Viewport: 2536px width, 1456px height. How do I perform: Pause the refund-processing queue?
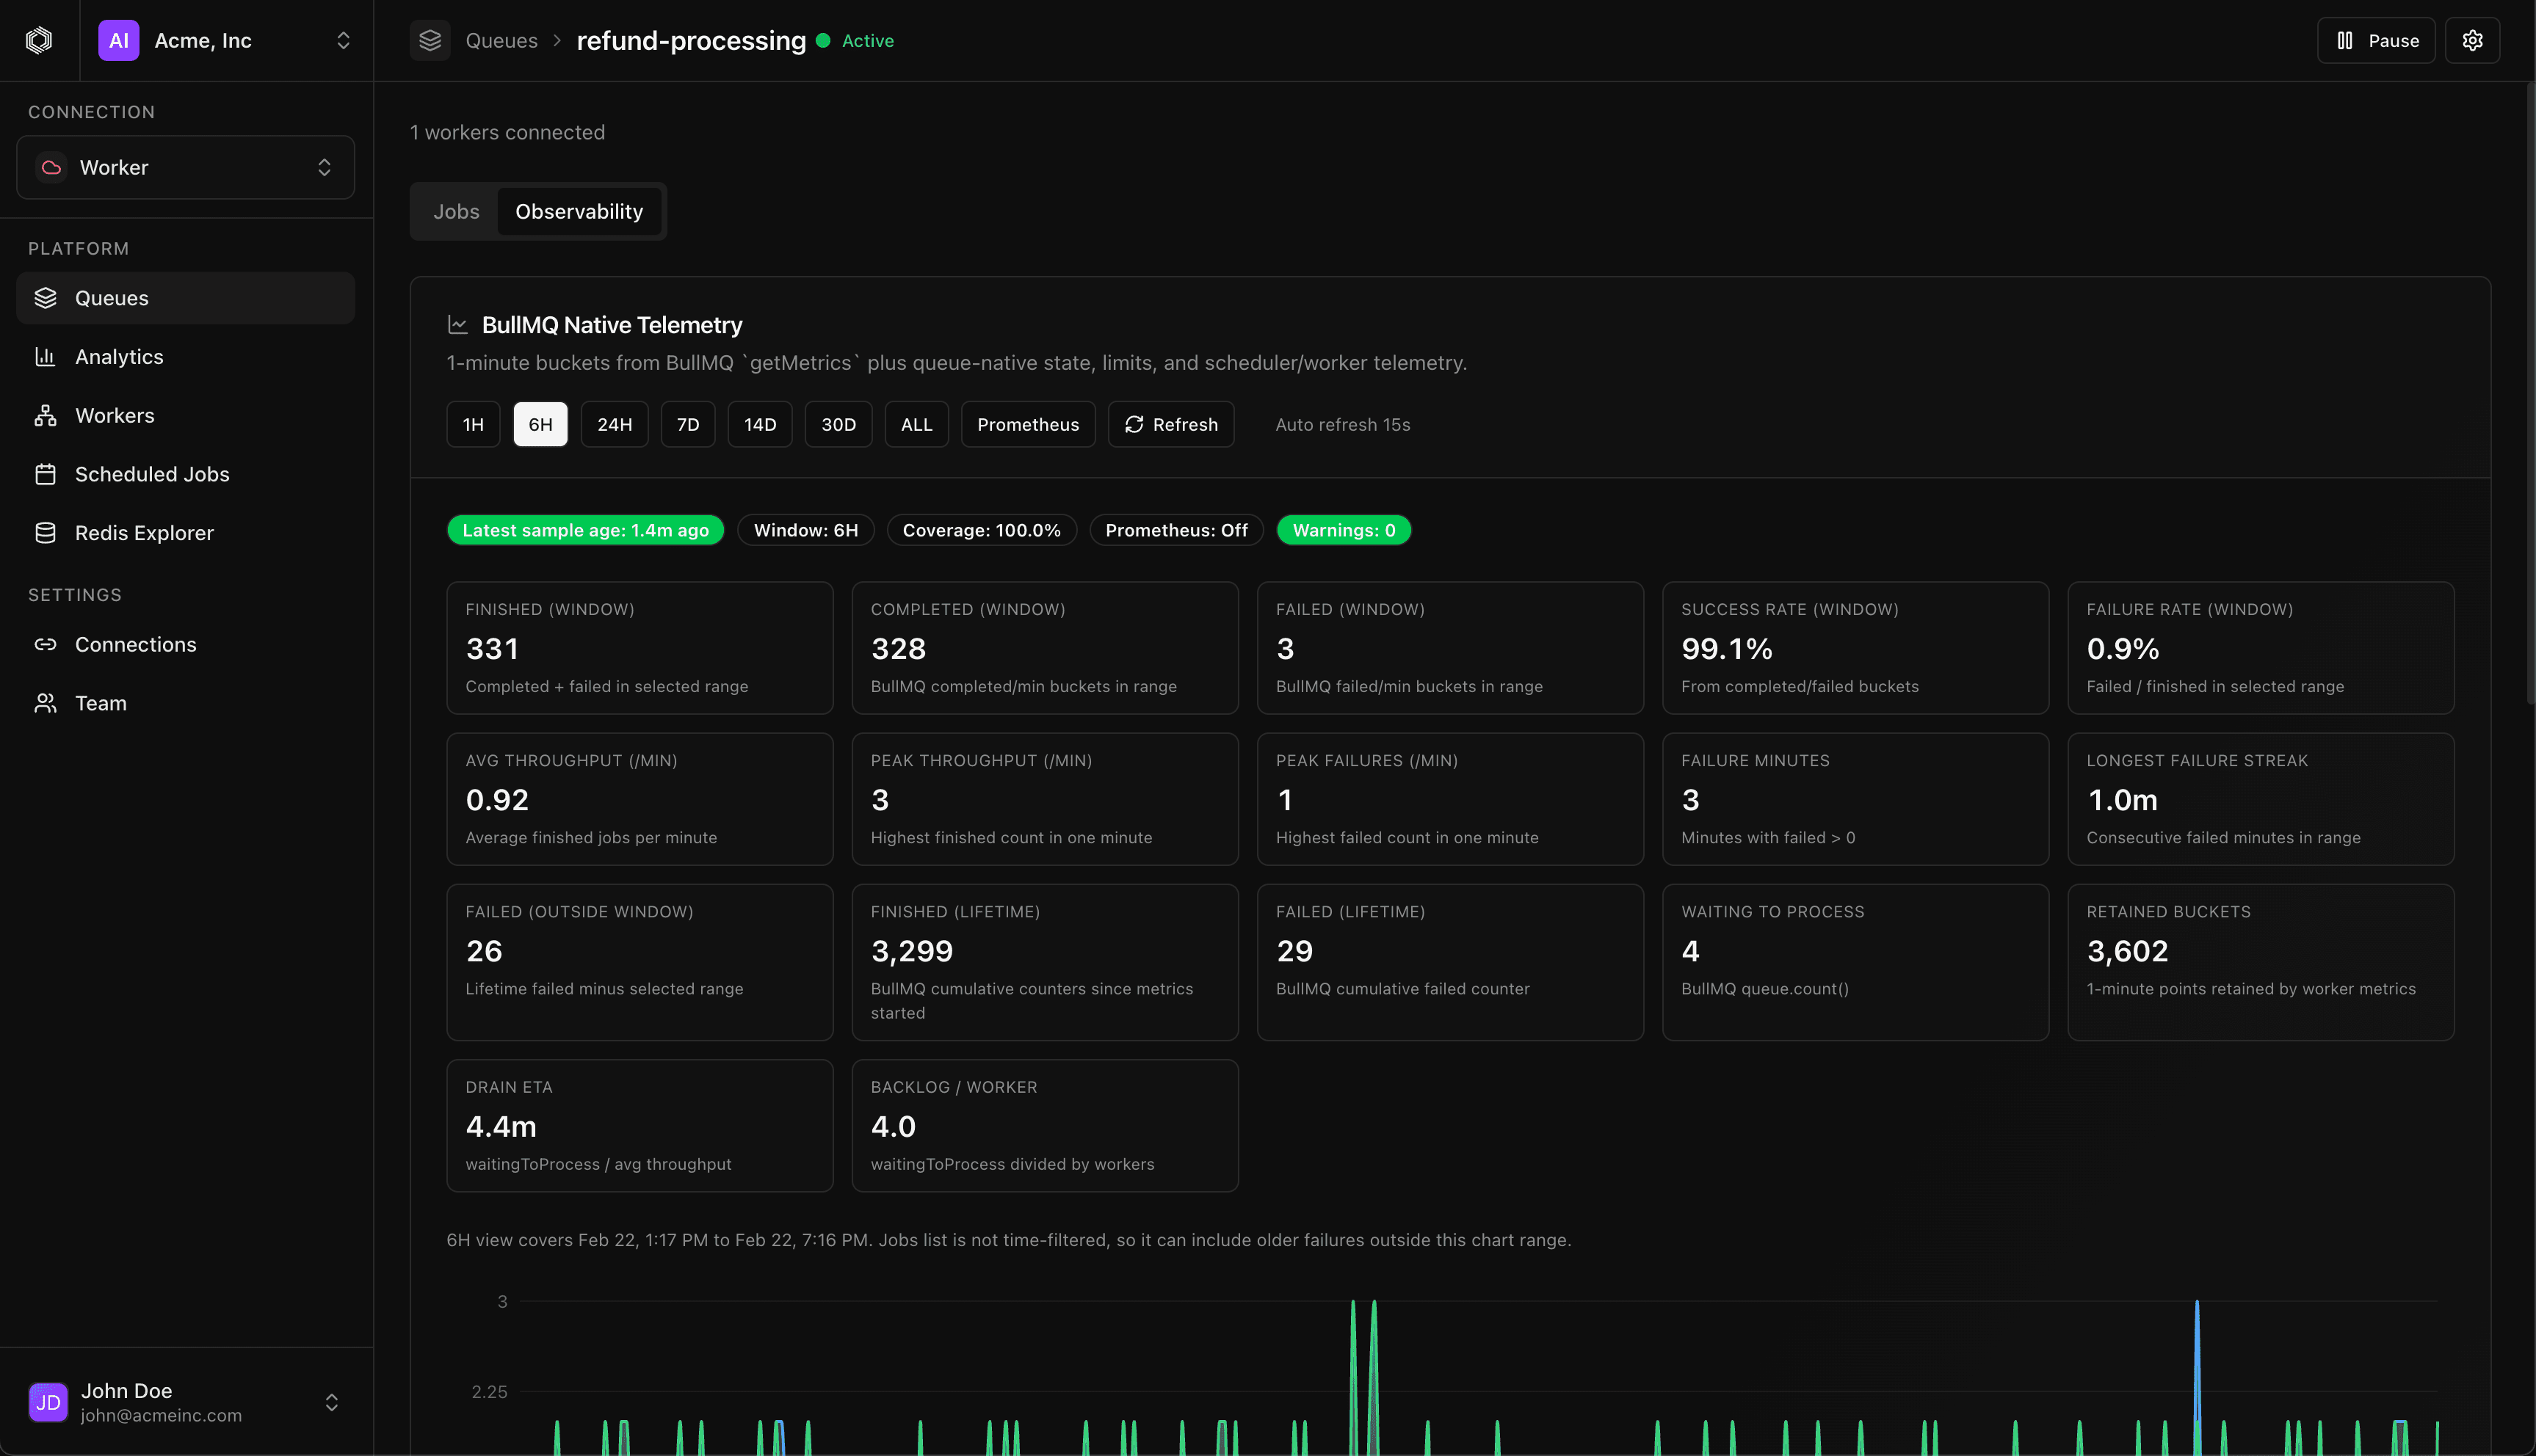click(2375, 40)
